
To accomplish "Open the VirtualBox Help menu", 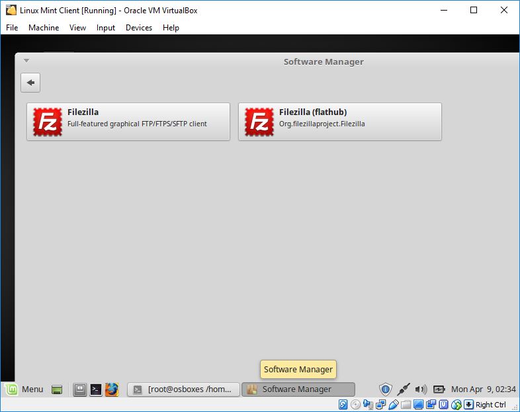I will [x=171, y=28].
